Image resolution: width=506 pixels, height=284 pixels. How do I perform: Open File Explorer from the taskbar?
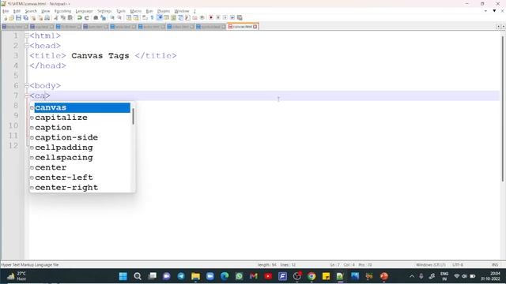point(195,276)
